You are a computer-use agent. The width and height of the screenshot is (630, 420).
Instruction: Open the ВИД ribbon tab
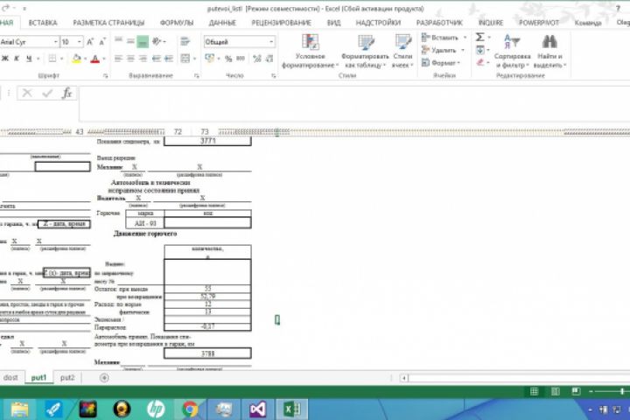[x=333, y=23]
